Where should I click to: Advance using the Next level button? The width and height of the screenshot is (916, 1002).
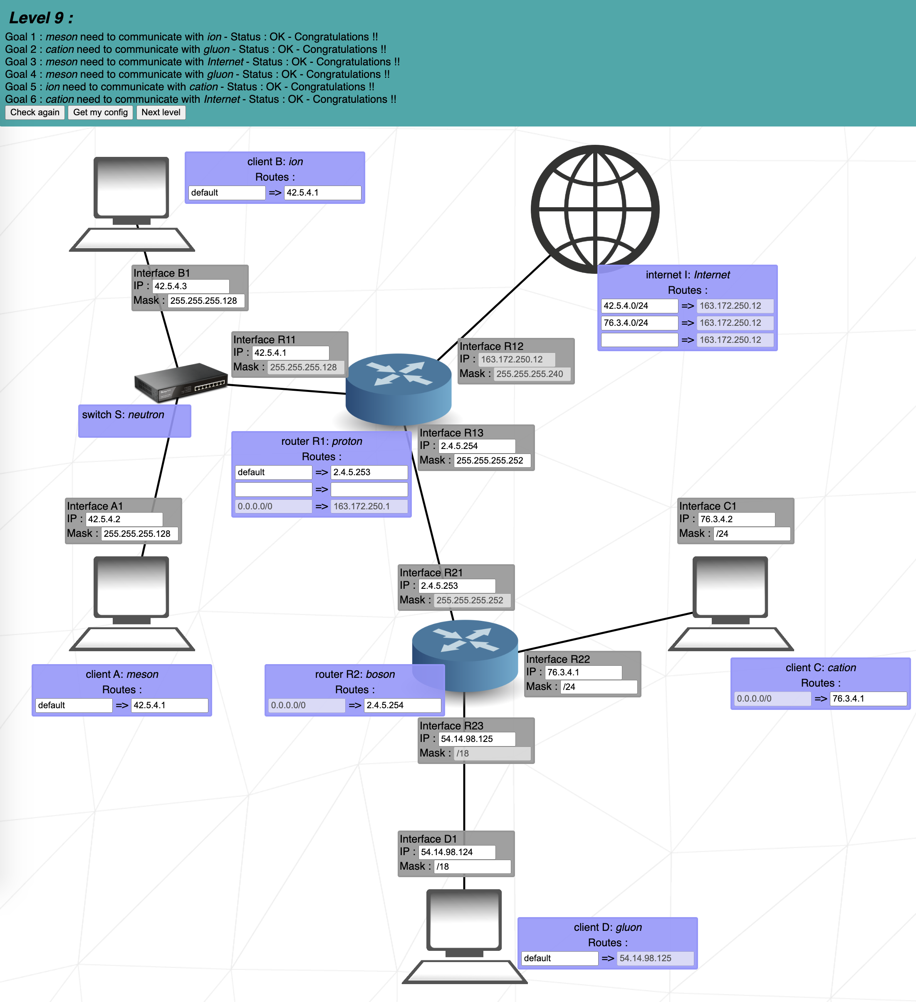click(161, 113)
